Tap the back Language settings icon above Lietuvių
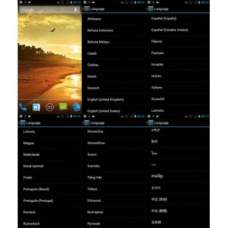This screenshot has height=228, width=228. [x=22, y=123]
